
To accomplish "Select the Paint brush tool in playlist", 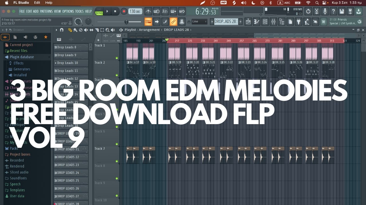I will [75, 30].
